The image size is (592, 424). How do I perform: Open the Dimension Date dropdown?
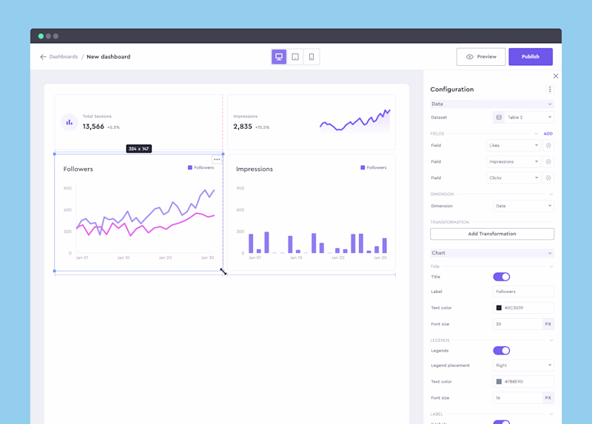(523, 206)
